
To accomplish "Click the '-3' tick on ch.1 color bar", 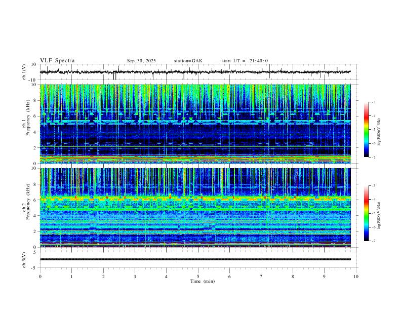I will (x=374, y=102).
